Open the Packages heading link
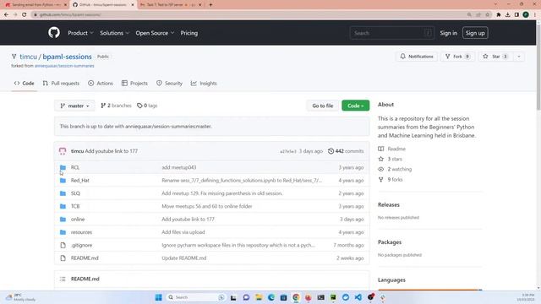 tap(390, 242)
